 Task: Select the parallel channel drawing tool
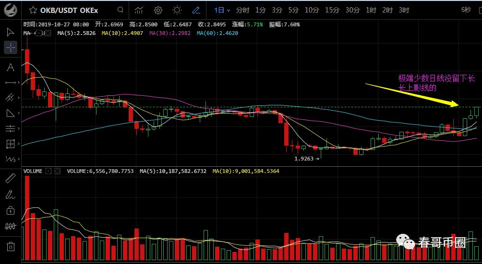click(x=10, y=98)
